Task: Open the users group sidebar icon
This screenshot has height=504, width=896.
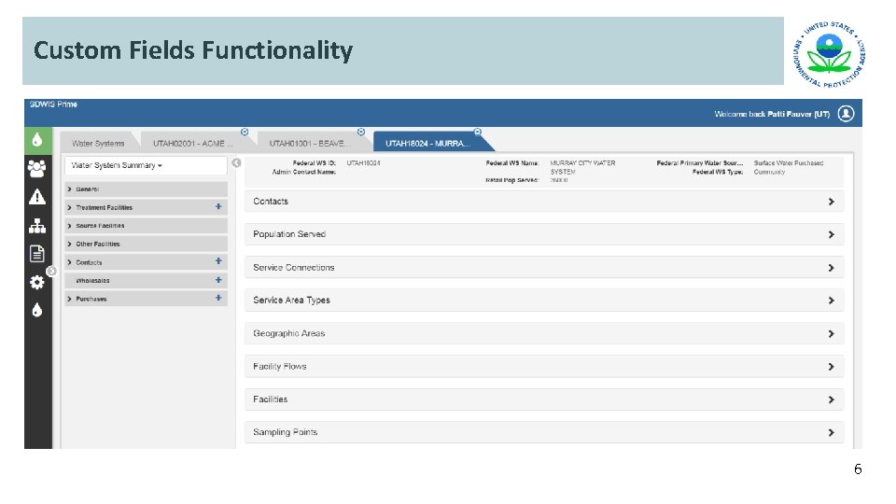Action: point(37,168)
